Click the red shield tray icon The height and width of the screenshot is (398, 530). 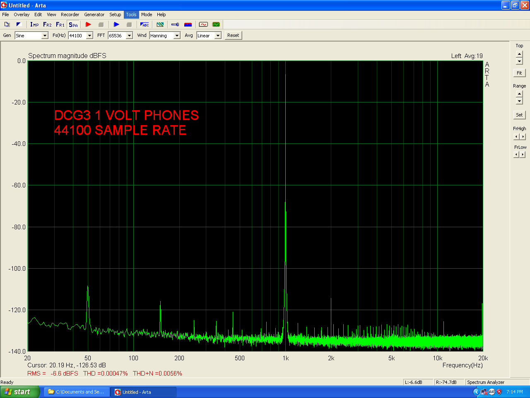click(499, 392)
